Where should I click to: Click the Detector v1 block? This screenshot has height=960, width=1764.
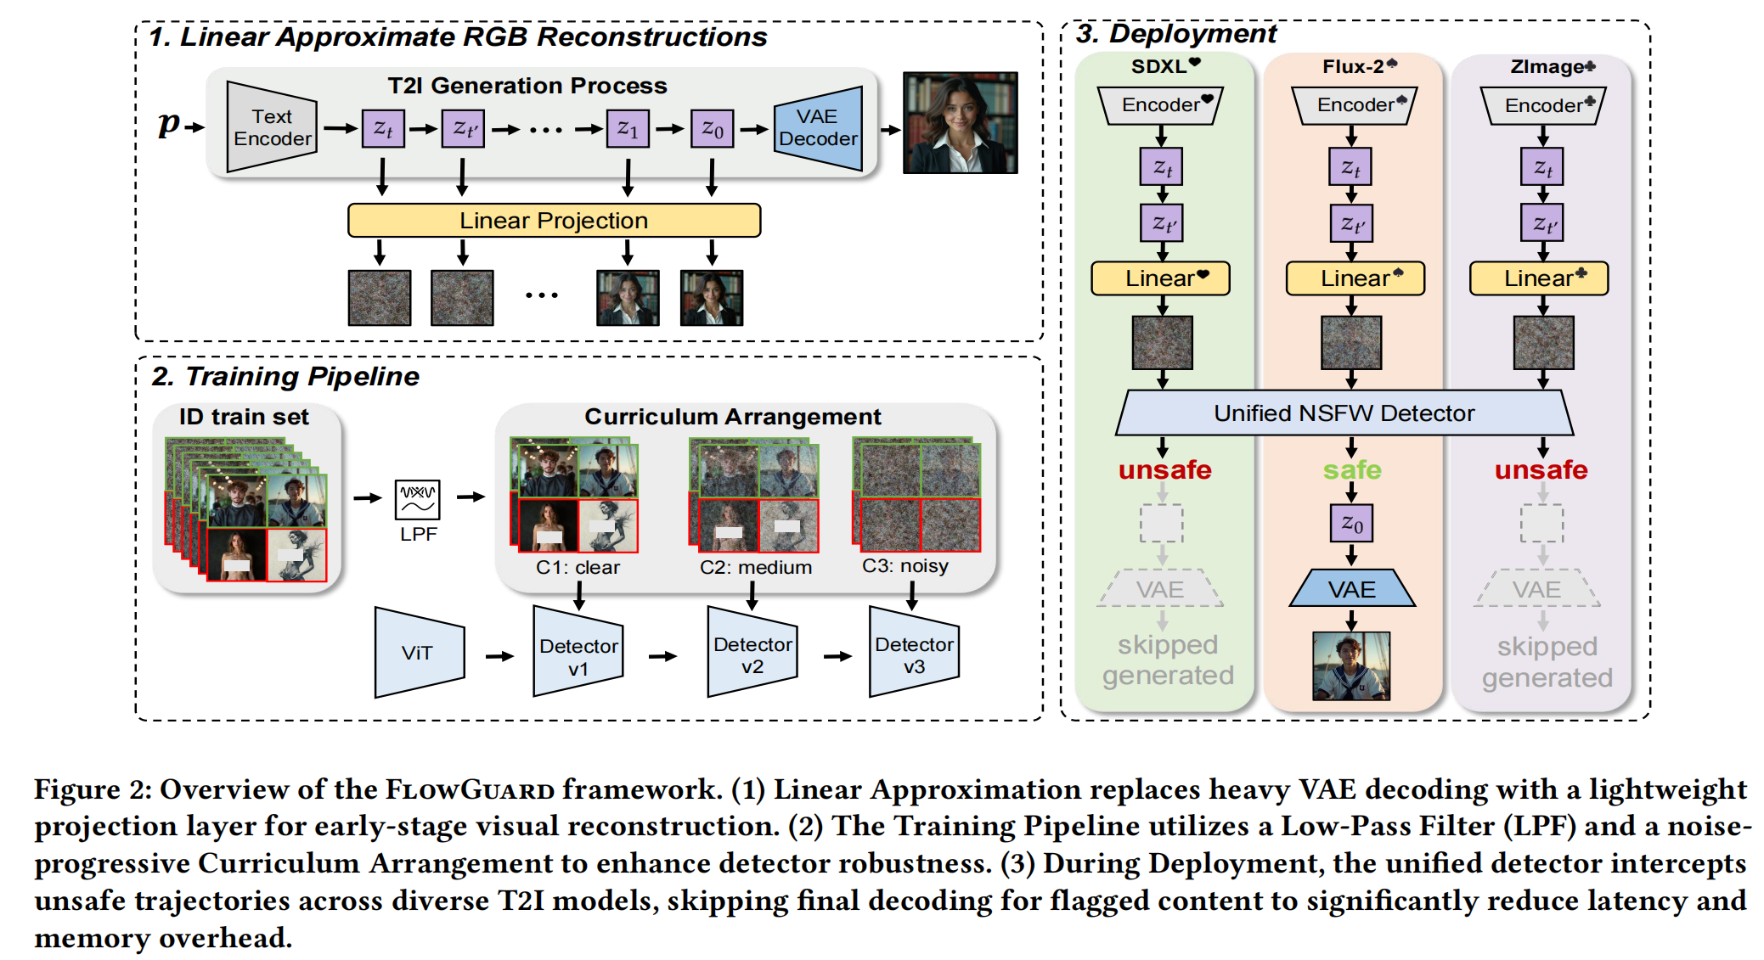(x=578, y=652)
